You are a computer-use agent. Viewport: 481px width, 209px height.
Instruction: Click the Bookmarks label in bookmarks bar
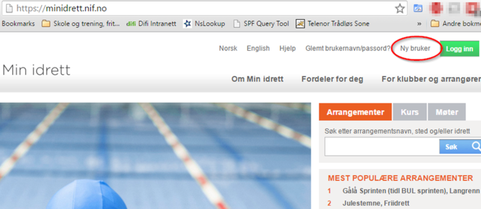18,23
